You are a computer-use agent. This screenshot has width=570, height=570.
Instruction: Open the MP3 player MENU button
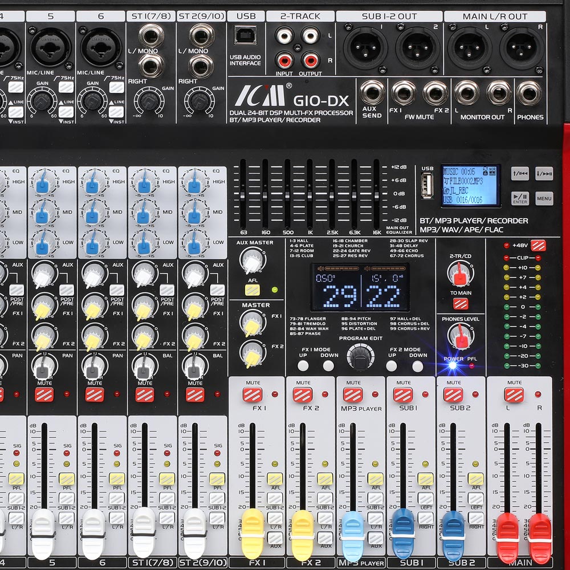544,198
